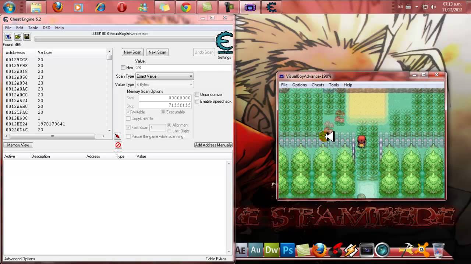Open the Windows Start orb
Screen dimensions: 471x264
point(9,7)
